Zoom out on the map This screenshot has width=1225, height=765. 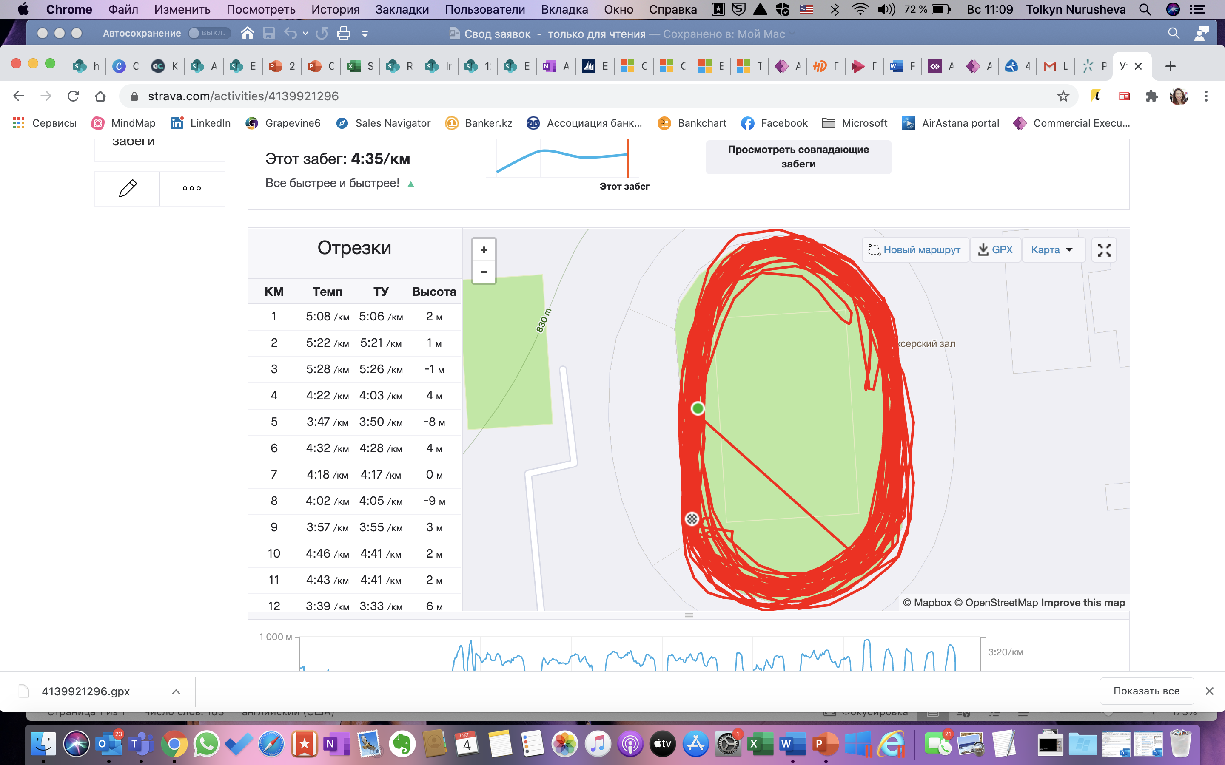484,272
